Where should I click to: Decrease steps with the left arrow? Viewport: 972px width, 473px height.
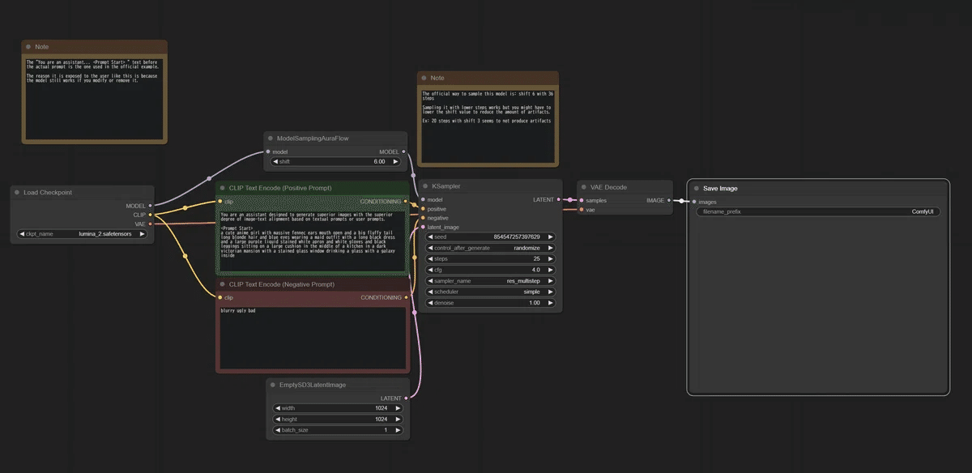click(x=431, y=258)
